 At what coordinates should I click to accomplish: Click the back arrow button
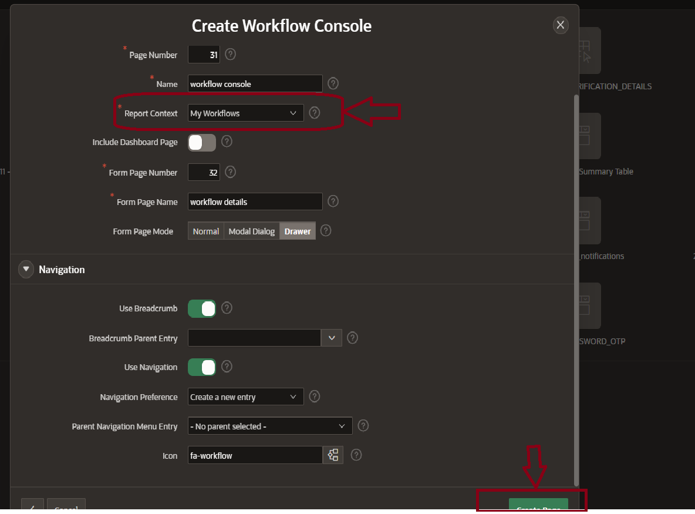click(x=32, y=505)
